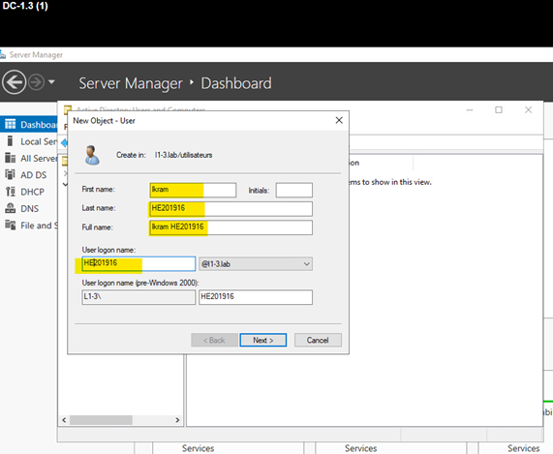Click the Dashboard sidebar icon
553x454 pixels.
11,124
